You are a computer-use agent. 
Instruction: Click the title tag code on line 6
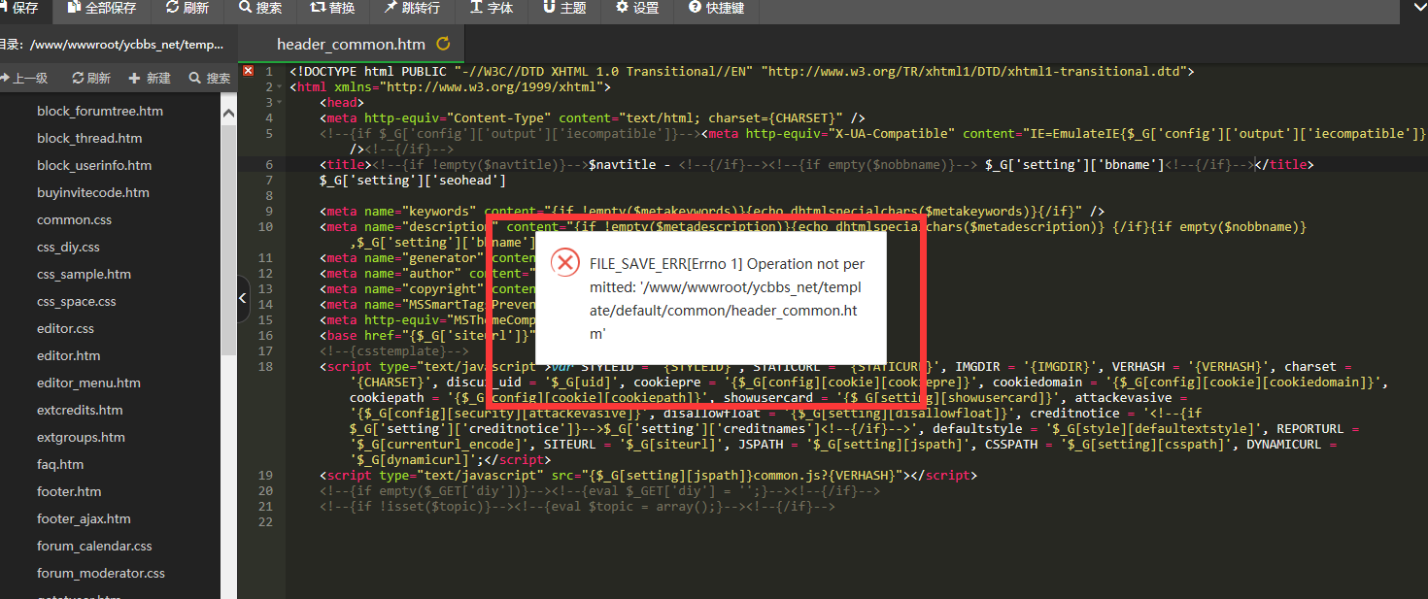[816, 164]
